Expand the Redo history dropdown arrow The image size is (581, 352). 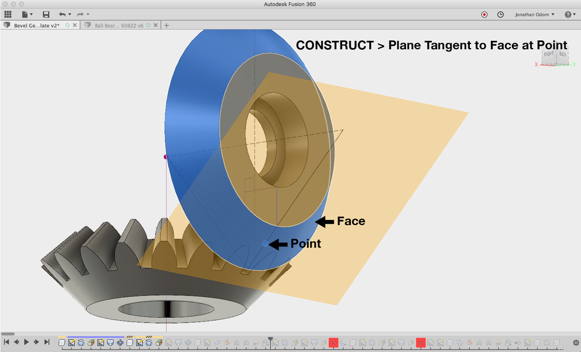[x=88, y=14]
